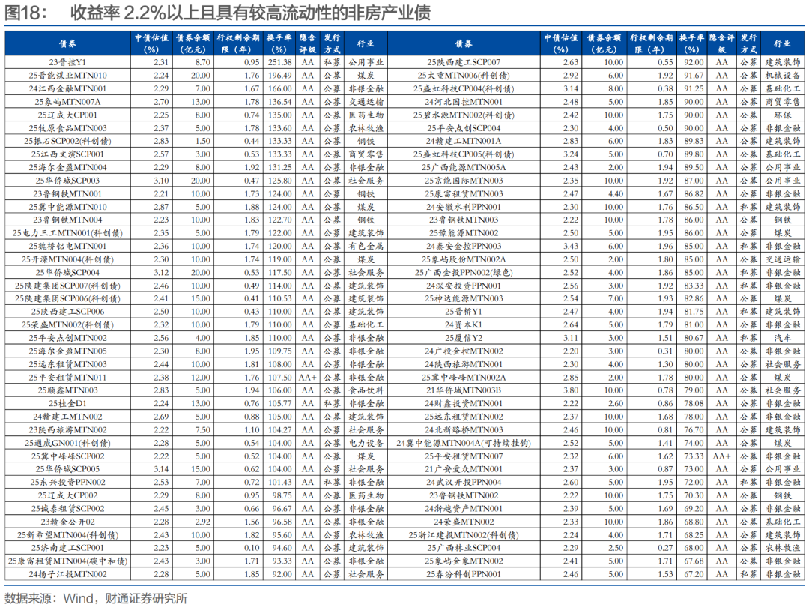Select 25魏桥铝电MTN001 bond name
This screenshot has height=607, width=809.
67,247
